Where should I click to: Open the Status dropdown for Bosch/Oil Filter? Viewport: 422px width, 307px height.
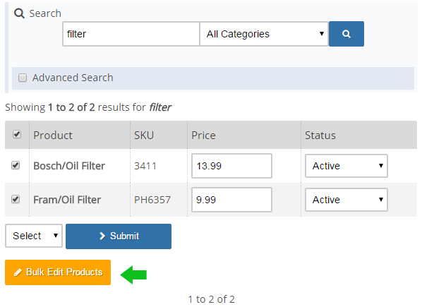(346, 166)
